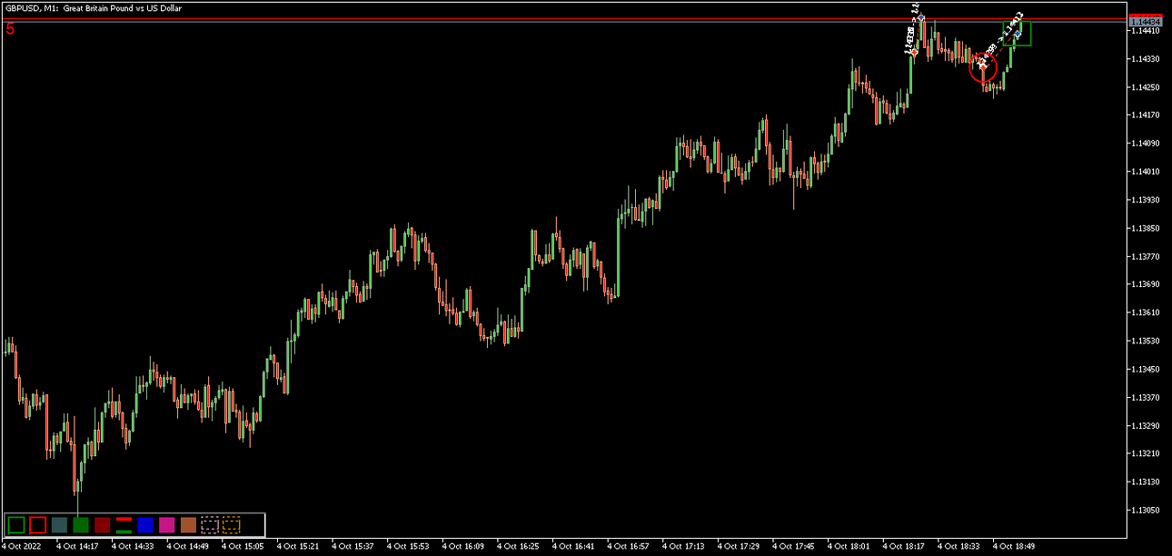Viewport: 1172px width, 556px height.
Task: Click price level 1.14010 on axis
Action: pos(1147,172)
